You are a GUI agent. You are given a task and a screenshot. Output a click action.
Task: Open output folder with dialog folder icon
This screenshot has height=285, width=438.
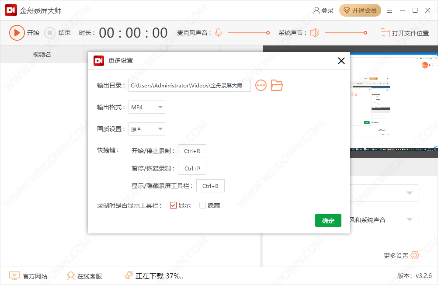(277, 85)
